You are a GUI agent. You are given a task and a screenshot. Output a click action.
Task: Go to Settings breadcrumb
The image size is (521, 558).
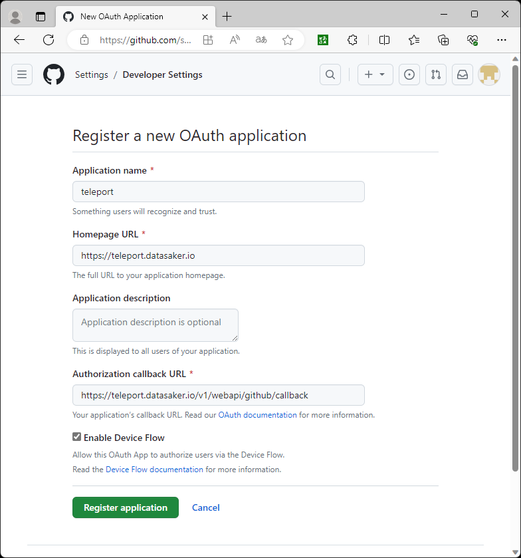[x=92, y=74]
